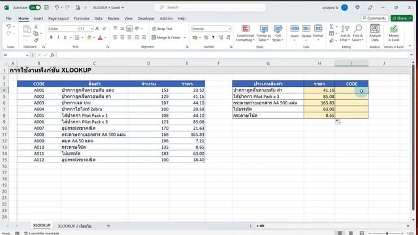The height and width of the screenshot is (235, 418).
Task: Click Decrease Decimal icon
Action: [x=228, y=38]
